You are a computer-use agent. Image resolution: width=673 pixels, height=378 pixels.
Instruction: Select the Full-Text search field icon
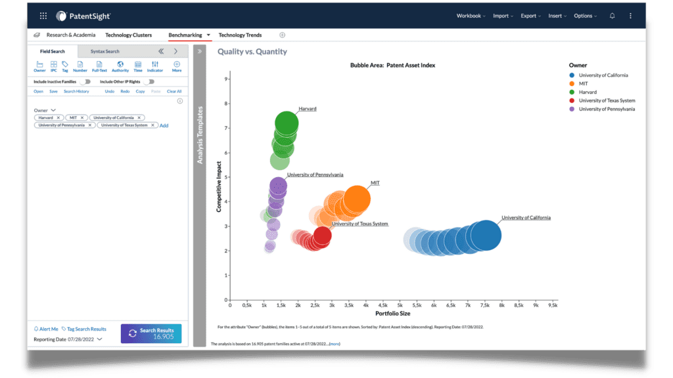click(x=99, y=66)
